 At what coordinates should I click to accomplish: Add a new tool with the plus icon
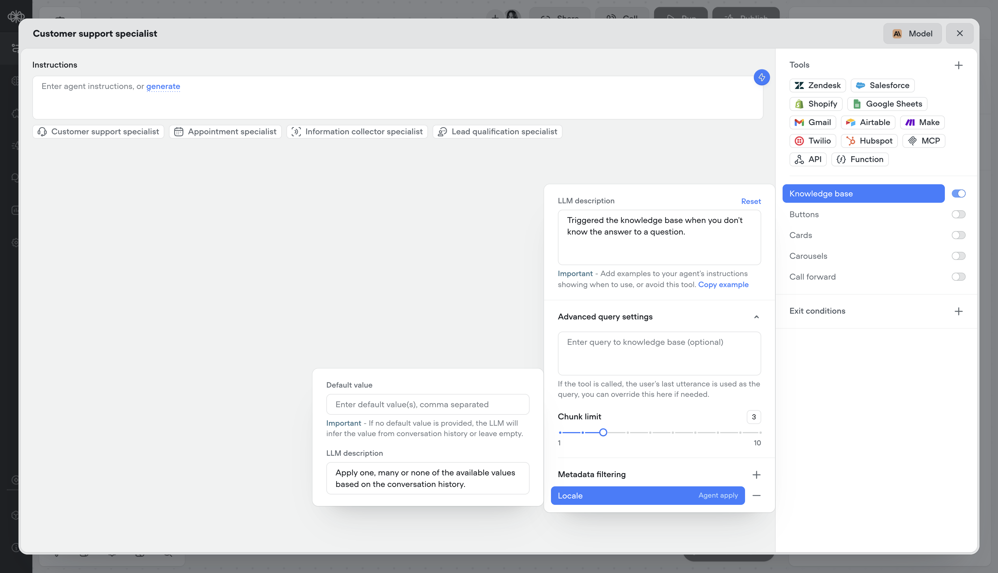[x=959, y=65]
